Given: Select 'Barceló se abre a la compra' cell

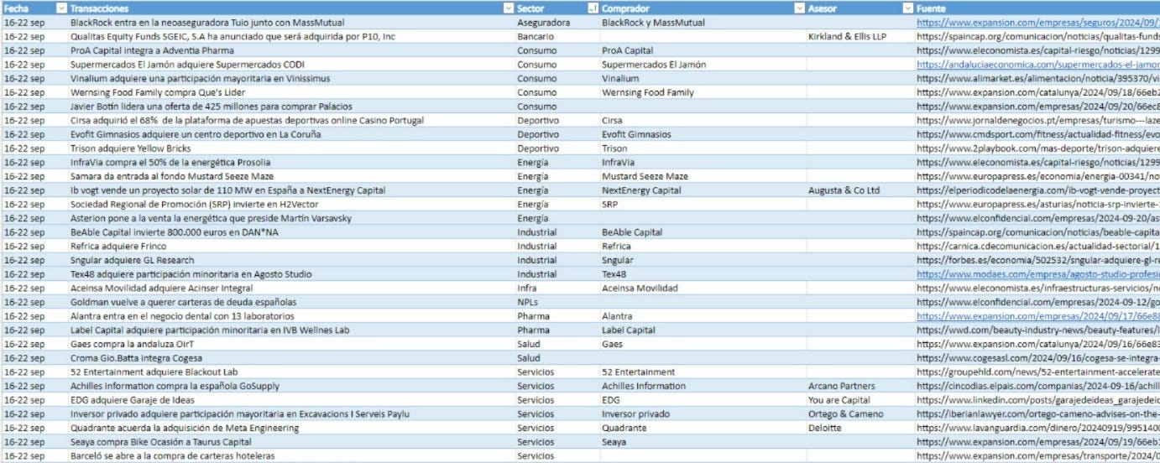Looking at the screenshot, I should [291, 456].
